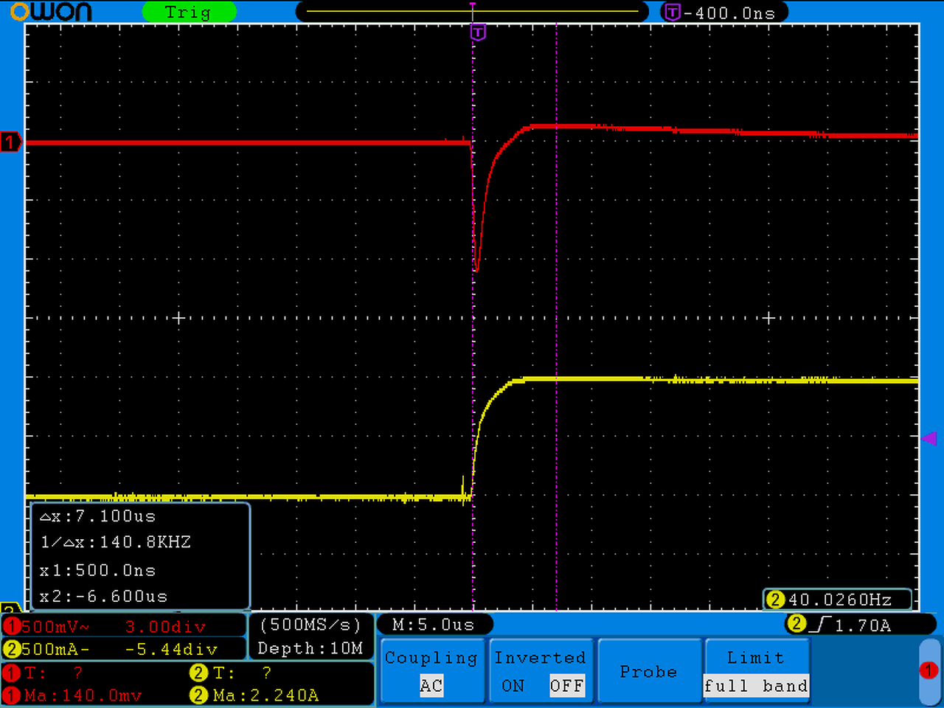Image resolution: width=944 pixels, height=708 pixels.
Task: Toggle the AC coupling option
Action: (x=431, y=686)
